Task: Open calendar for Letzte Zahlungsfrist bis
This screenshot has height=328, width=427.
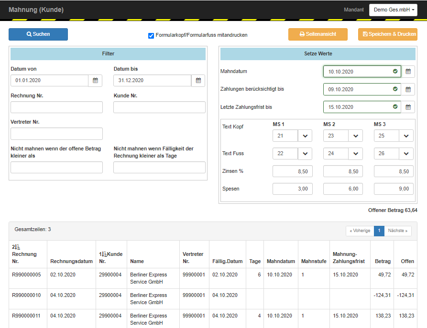Action: tap(408, 107)
